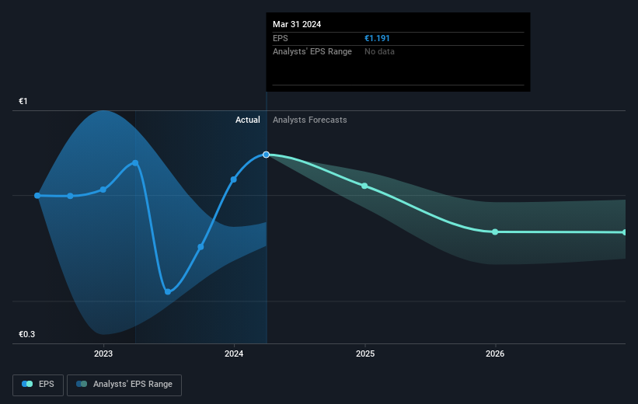Screen dimensions: 638x404
Task: Select the EPS data point at 2024 axis
Action: [x=234, y=179]
